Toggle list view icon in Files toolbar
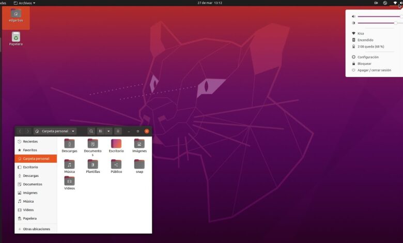 tap(101, 131)
